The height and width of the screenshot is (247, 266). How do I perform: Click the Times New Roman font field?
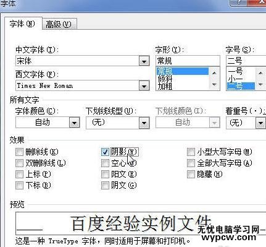(78, 85)
